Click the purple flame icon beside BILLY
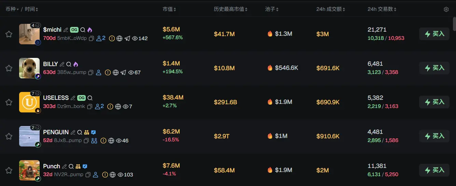456x186 pixels. pyautogui.click(x=75, y=64)
